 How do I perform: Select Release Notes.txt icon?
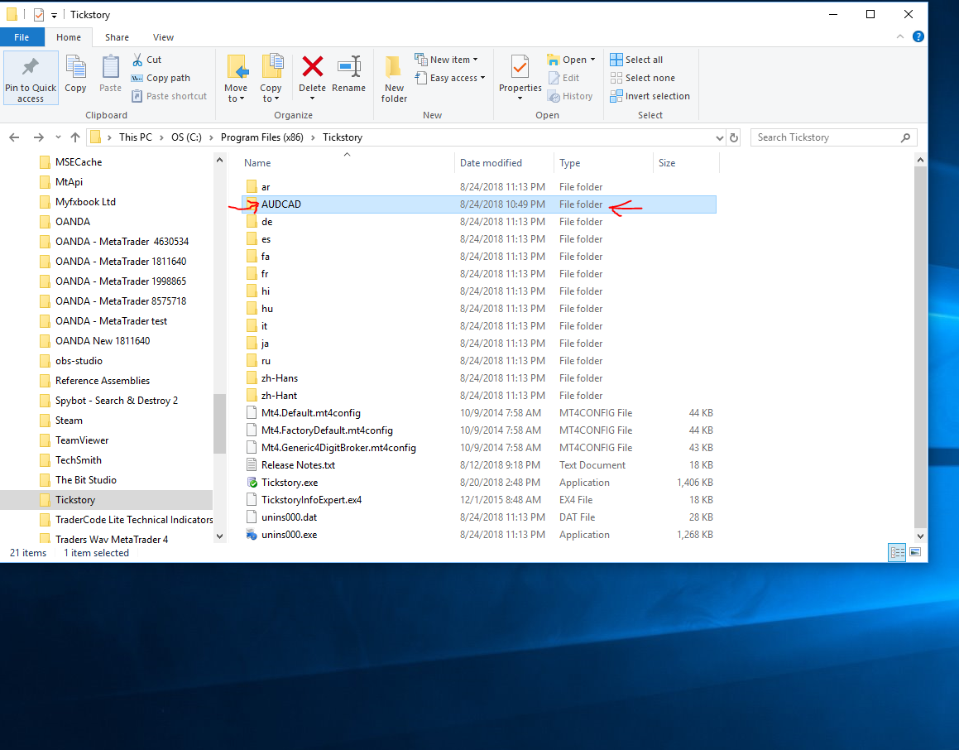(252, 465)
